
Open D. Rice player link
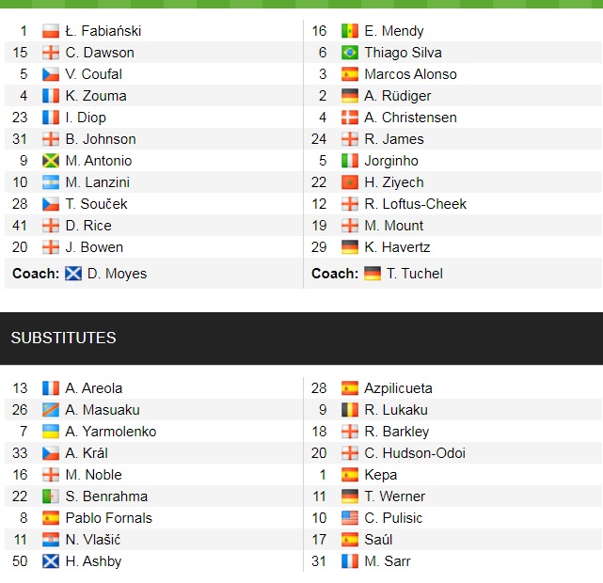[88, 226]
